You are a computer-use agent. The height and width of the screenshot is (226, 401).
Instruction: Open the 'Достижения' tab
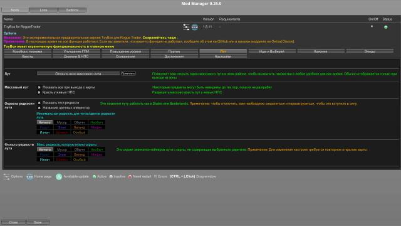pos(174,56)
